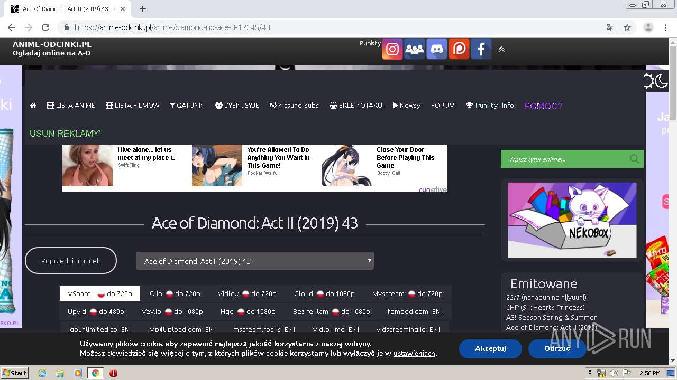Image resolution: width=677 pixels, height=380 pixels.
Task: Click USUŃ REKLAMY! link
Action: (x=65, y=134)
